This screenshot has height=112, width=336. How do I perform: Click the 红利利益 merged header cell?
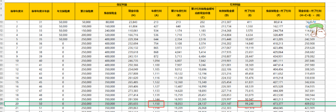235,4
